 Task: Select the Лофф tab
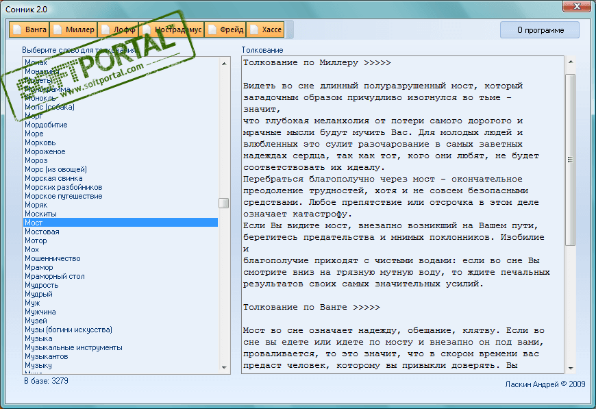119,29
